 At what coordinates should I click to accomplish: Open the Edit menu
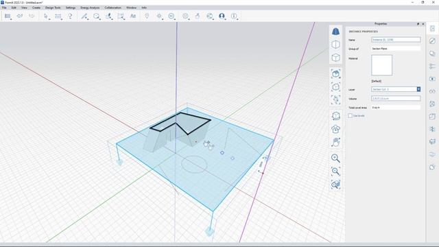[14, 8]
